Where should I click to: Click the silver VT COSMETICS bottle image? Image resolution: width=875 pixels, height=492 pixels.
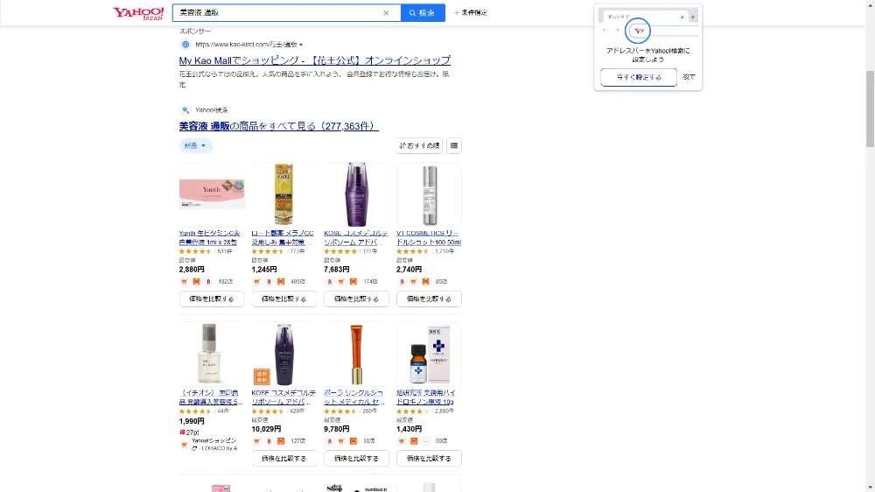(x=429, y=195)
